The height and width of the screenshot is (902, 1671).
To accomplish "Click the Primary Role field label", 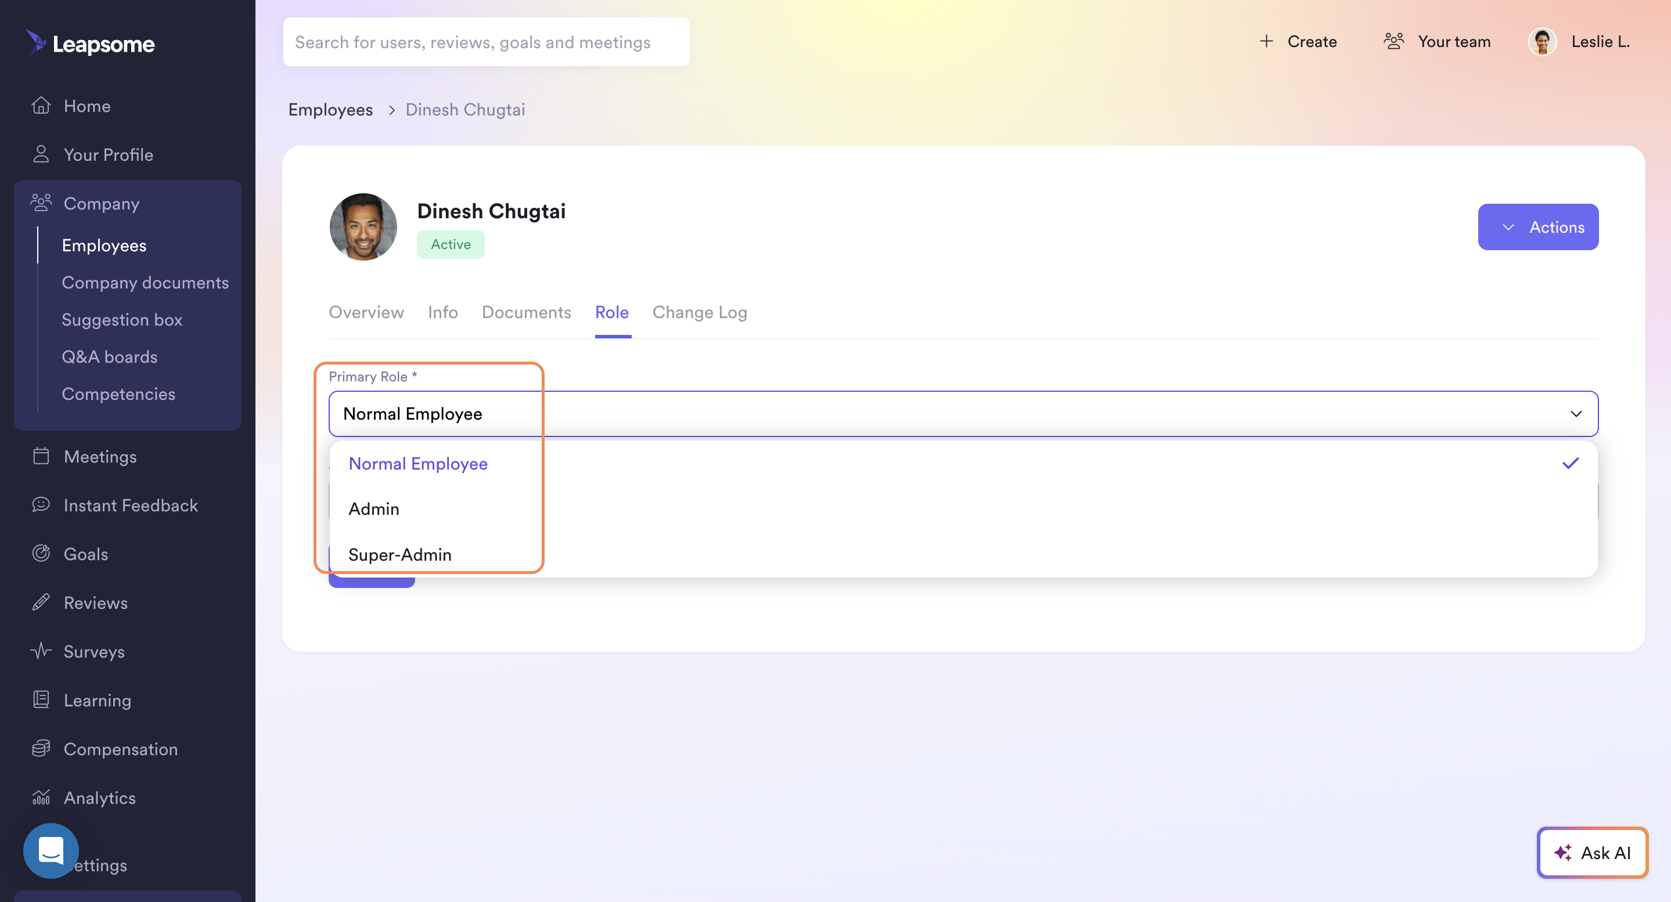I will pyautogui.click(x=372, y=377).
